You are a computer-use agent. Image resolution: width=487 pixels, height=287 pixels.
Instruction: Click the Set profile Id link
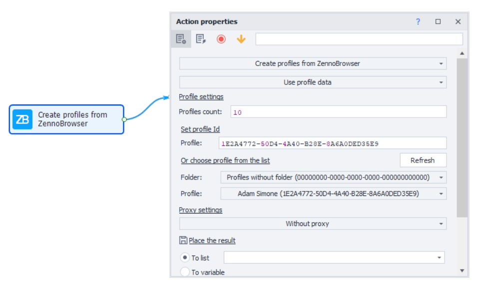coord(200,129)
